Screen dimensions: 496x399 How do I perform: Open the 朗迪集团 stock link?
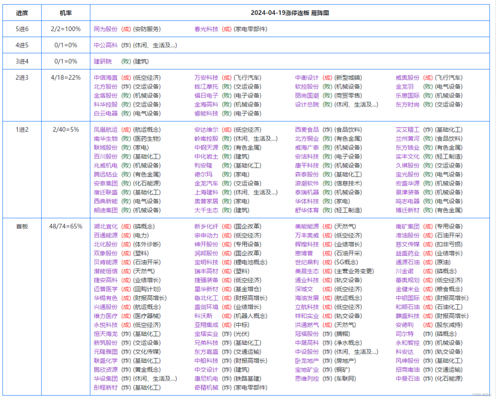click(x=106, y=210)
